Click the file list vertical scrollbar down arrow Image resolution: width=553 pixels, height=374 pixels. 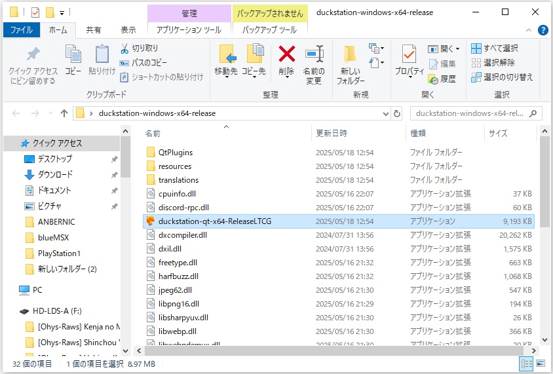point(545,340)
